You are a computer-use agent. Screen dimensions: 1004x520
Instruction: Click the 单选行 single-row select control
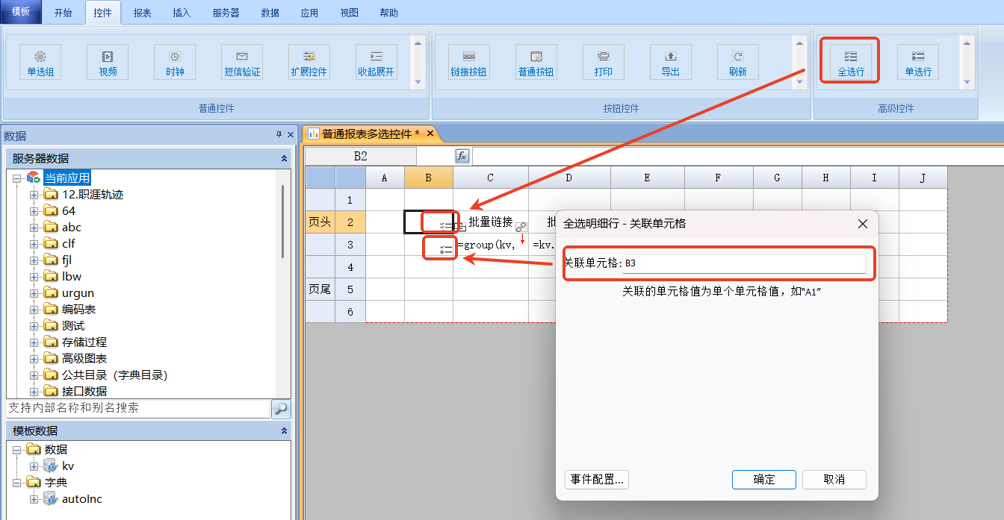pos(918,63)
